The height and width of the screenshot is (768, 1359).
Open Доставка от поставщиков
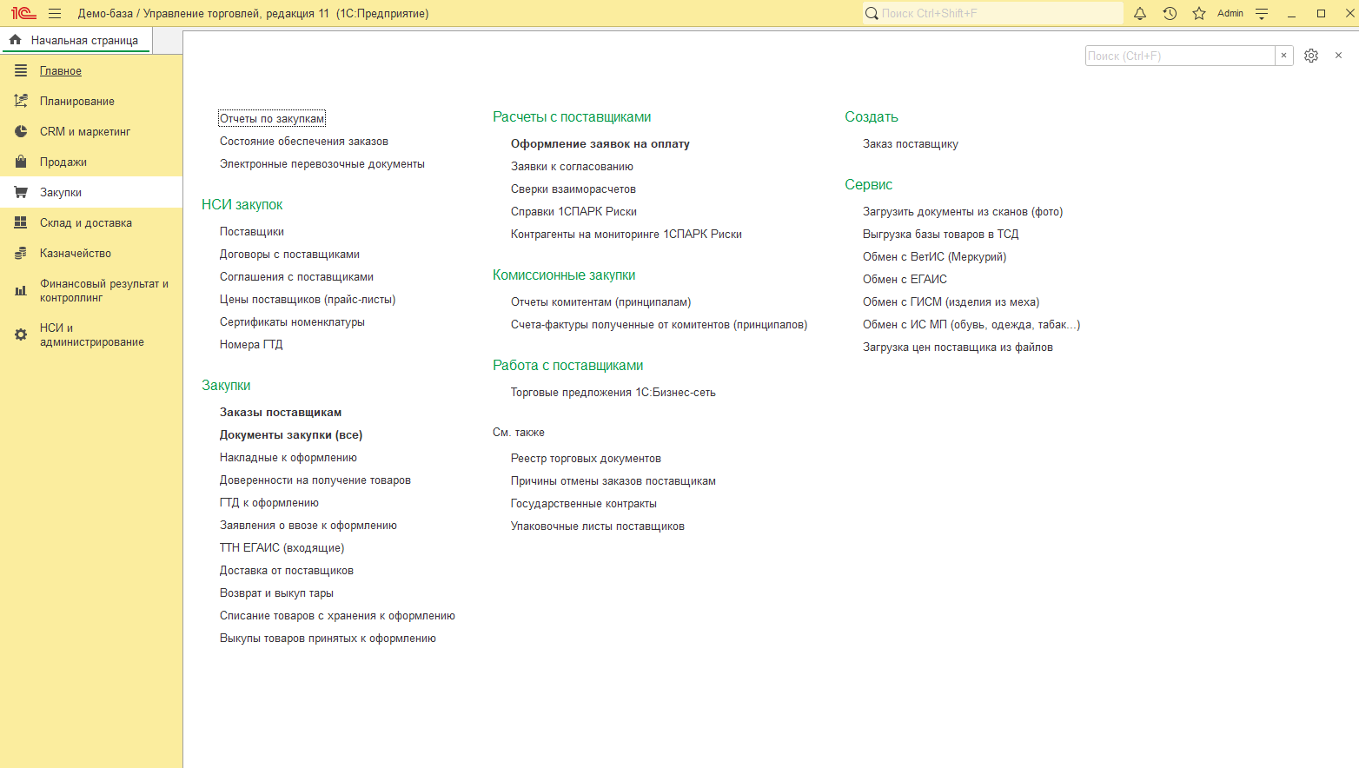287,570
